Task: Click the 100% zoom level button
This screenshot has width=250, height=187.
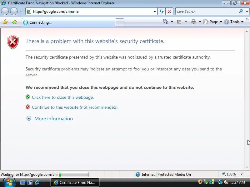Action: click(229, 174)
